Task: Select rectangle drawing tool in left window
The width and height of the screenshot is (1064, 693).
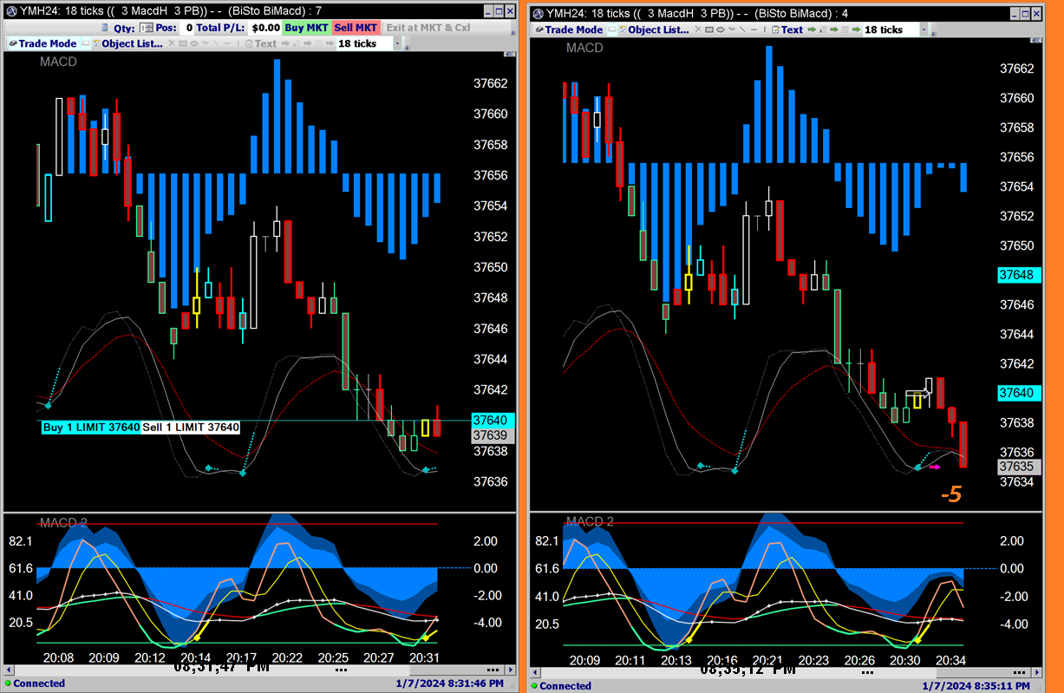Action: (183, 43)
